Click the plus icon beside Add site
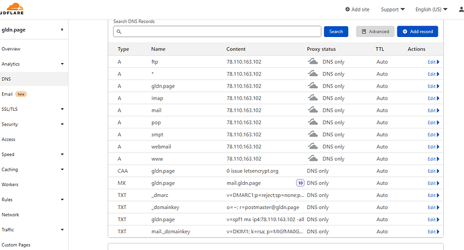Viewport: 464px width, 250px height. pos(348,9)
